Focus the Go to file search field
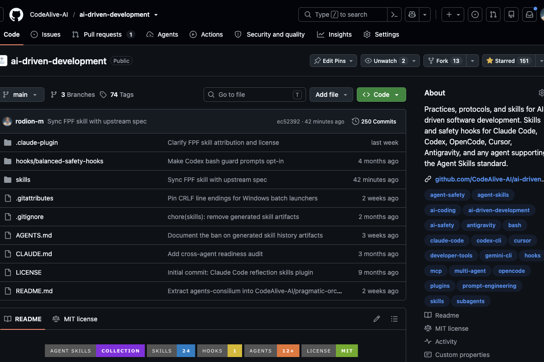This screenshot has width=544, height=362. pos(255,95)
